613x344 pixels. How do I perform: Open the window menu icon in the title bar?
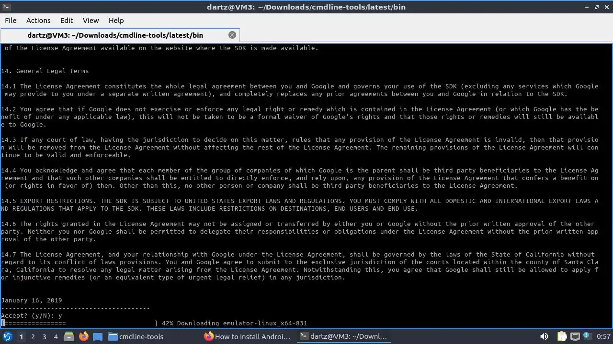(6, 7)
